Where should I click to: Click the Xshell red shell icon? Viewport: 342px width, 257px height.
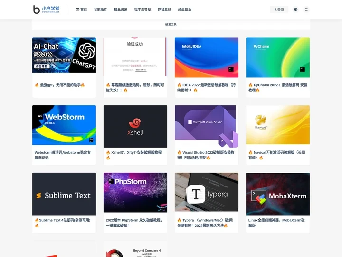[135, 123]
